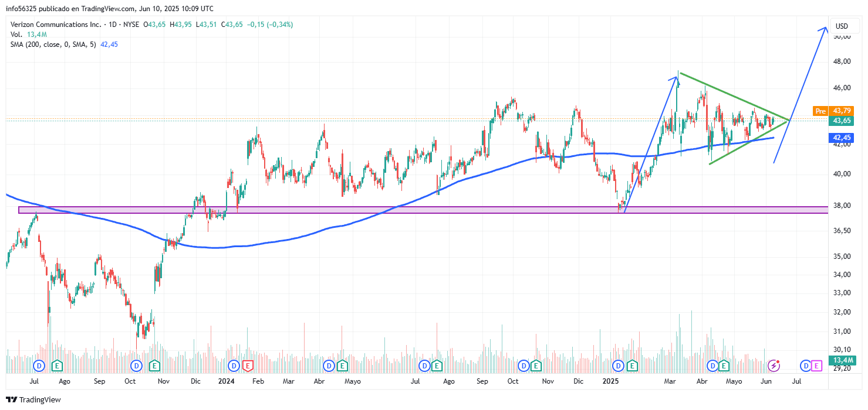Click the 31,00 price level on axis
The width and height of the screenshot is (868, 410).
(843, 332)
